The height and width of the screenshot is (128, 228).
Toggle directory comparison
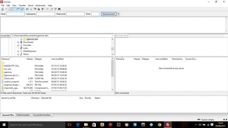(x=52, y=9)
